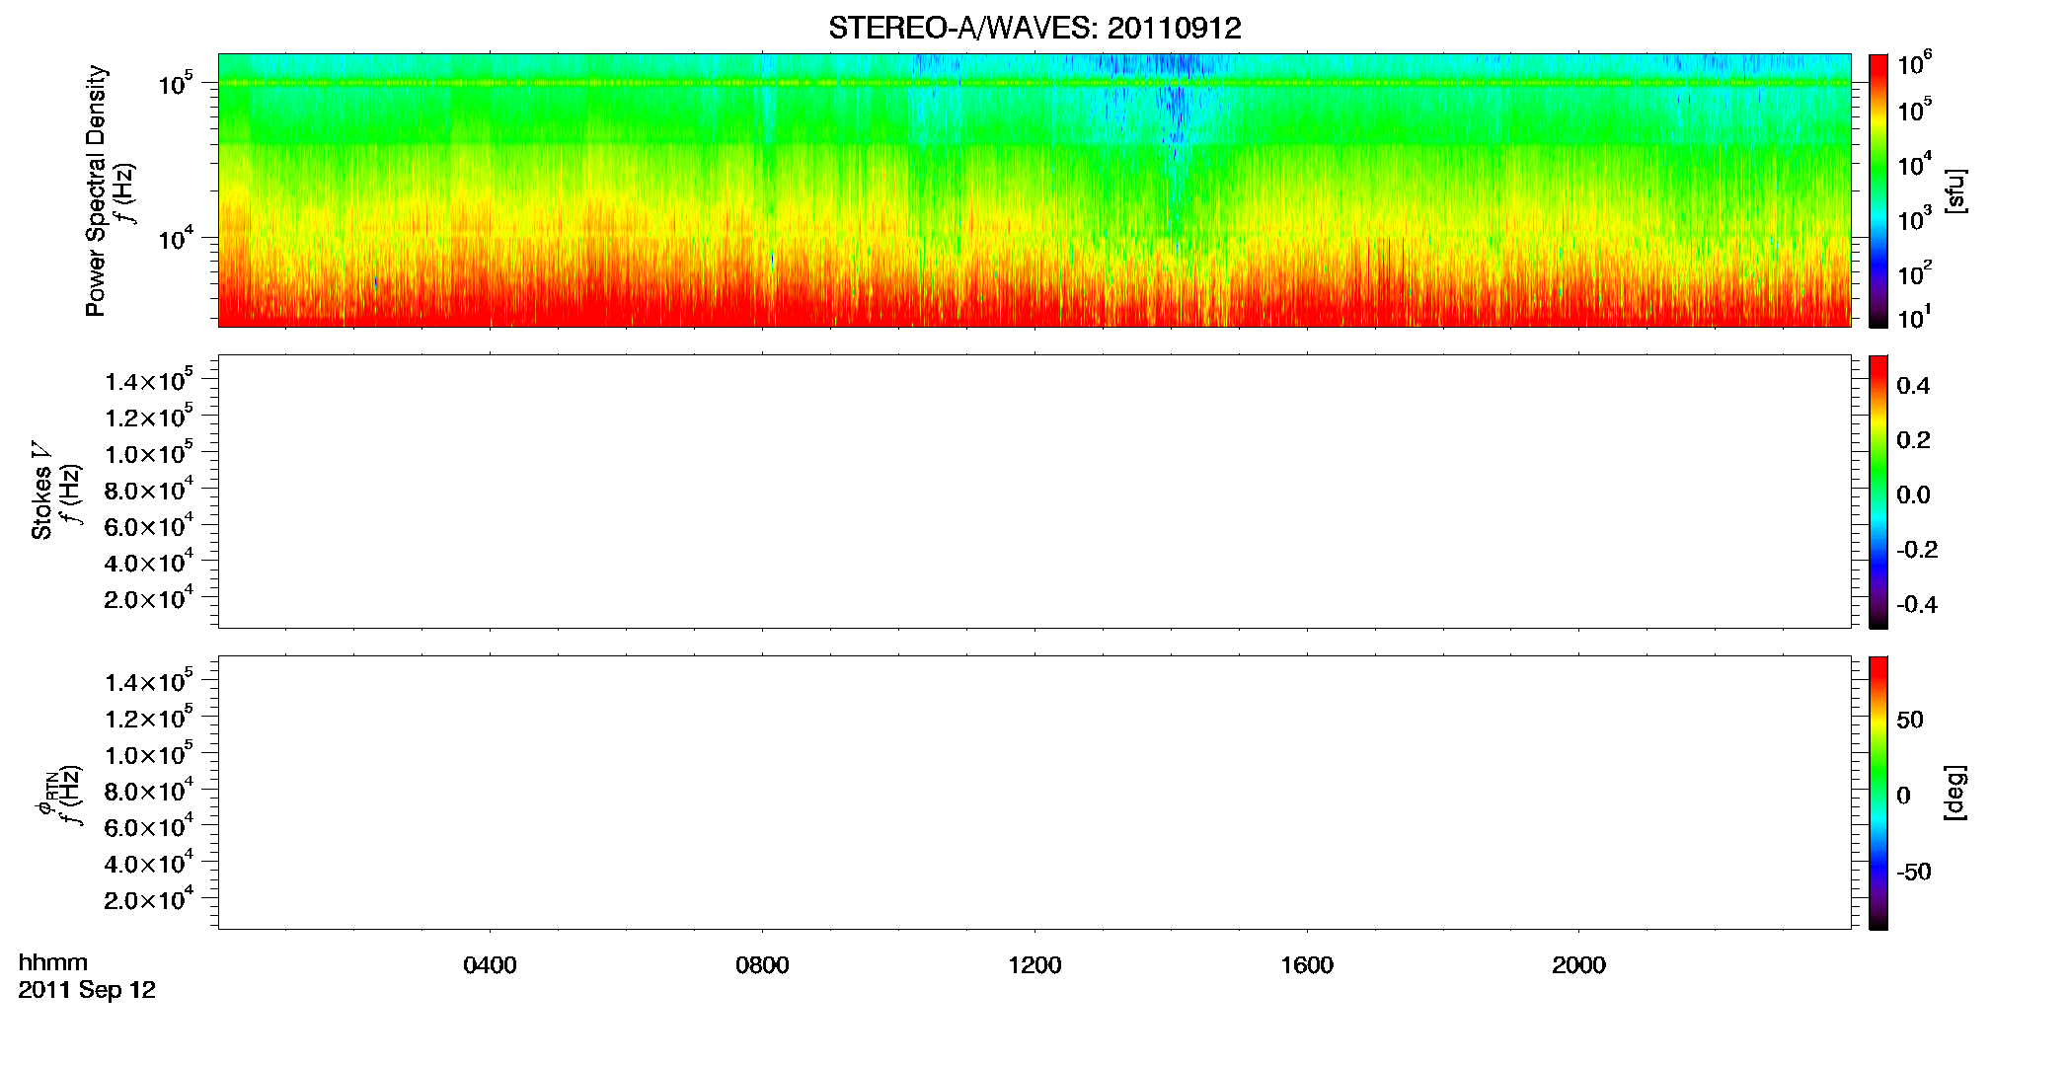
Task: Click the [sfu] units label
Action: [1954, 190]
